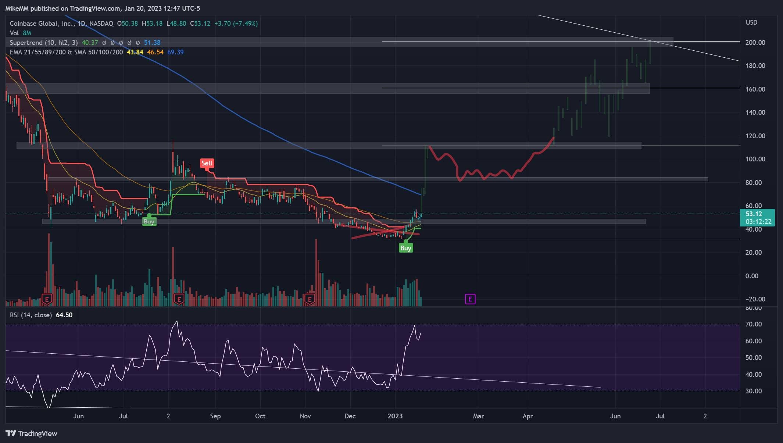783x443 pixels.
Task: Click the 30.00 RSI axis label
Action: [754, 391]
